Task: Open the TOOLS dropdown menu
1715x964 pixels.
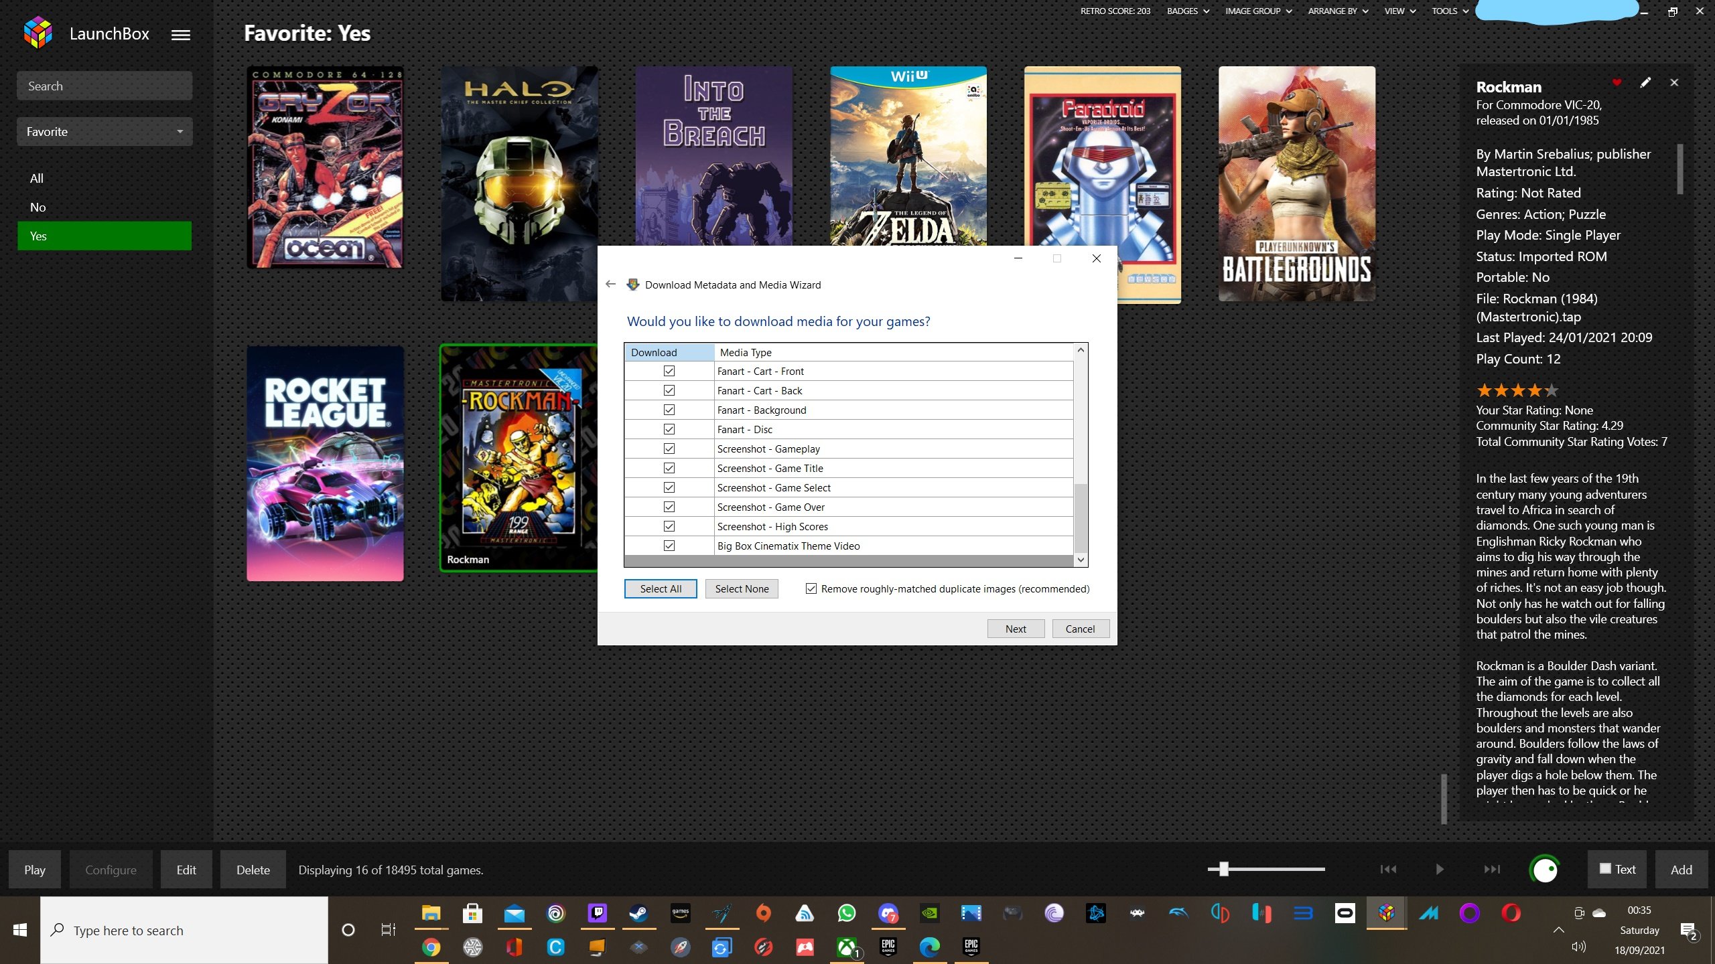Action: 1450,11
